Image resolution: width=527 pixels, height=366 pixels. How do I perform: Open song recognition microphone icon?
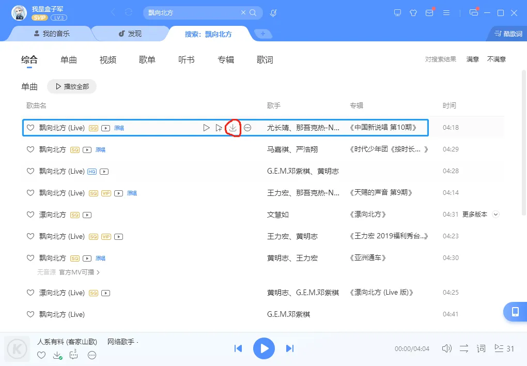pos(273,13)
